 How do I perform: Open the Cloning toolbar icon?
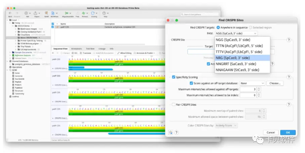93,13
